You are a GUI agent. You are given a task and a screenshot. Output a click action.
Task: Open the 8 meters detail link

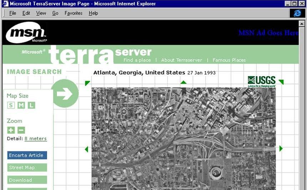pyautogui.click(x=35, y=139)
